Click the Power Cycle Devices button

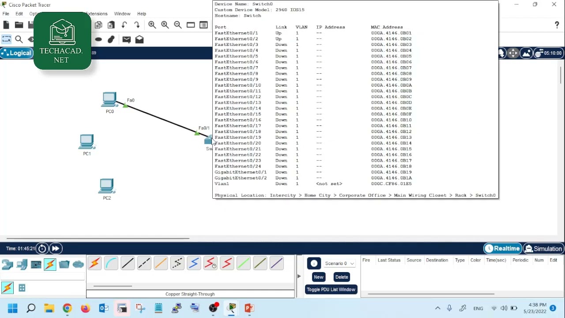[x=42, y=249]
